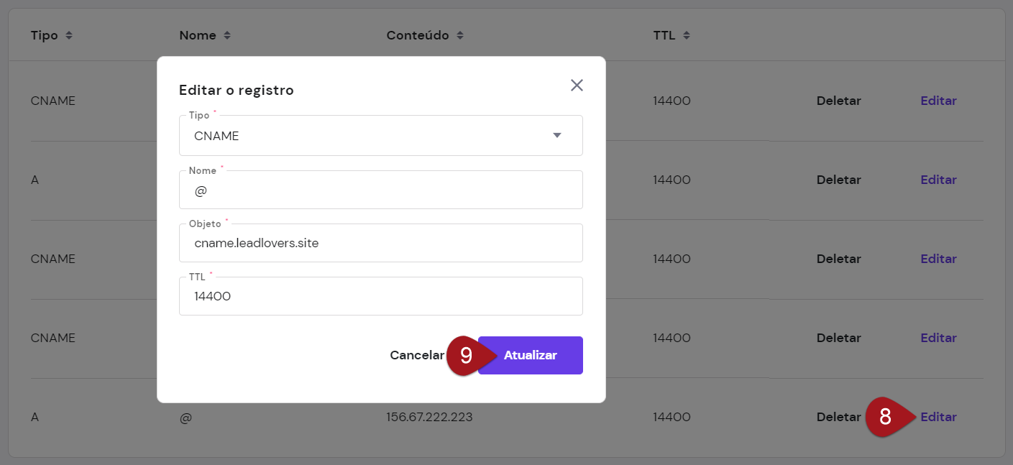Click Editar on the fourth table row
Image resolution: width=1013 pixels, height=465 pixels.
point(938,338)
